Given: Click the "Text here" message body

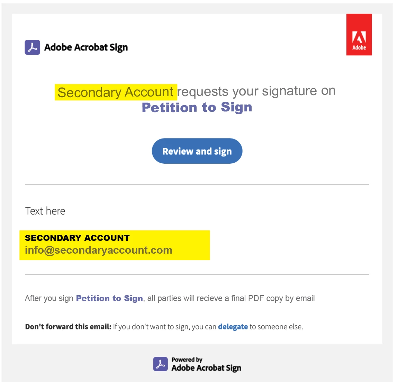Looking at the screenshot, I should point(45,211).
